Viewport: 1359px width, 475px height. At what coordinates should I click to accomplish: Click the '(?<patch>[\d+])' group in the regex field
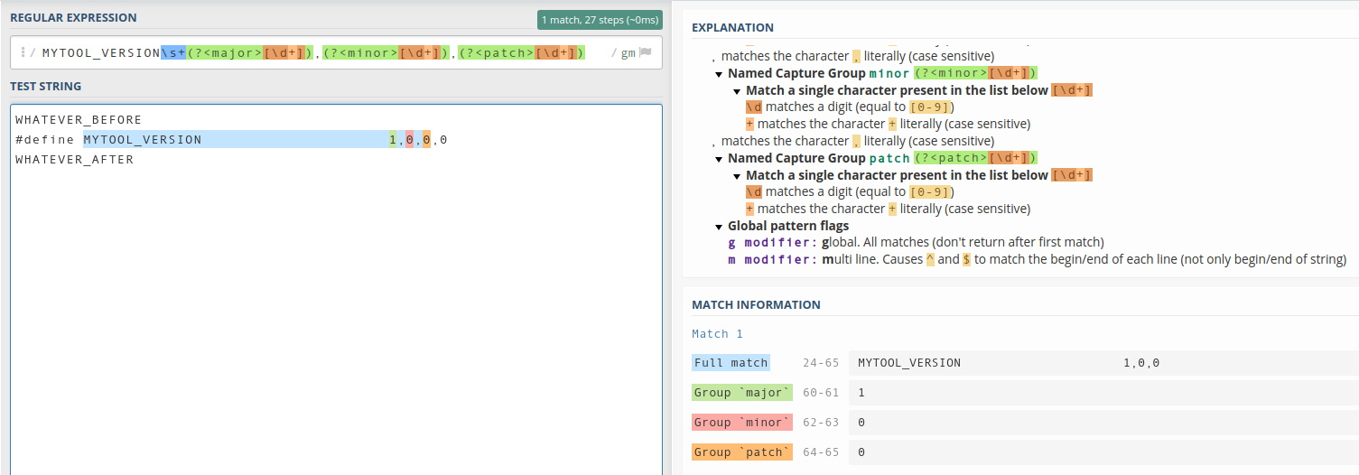521,52
